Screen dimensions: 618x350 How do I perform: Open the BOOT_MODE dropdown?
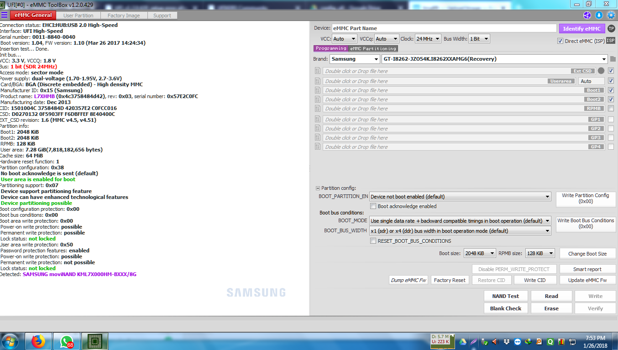[x=460, y=221]
